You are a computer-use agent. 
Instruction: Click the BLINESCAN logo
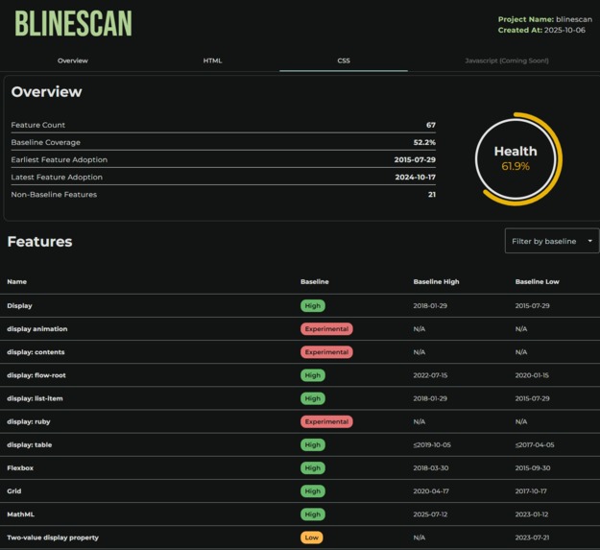pyautogui.click(x=74, y=24)
